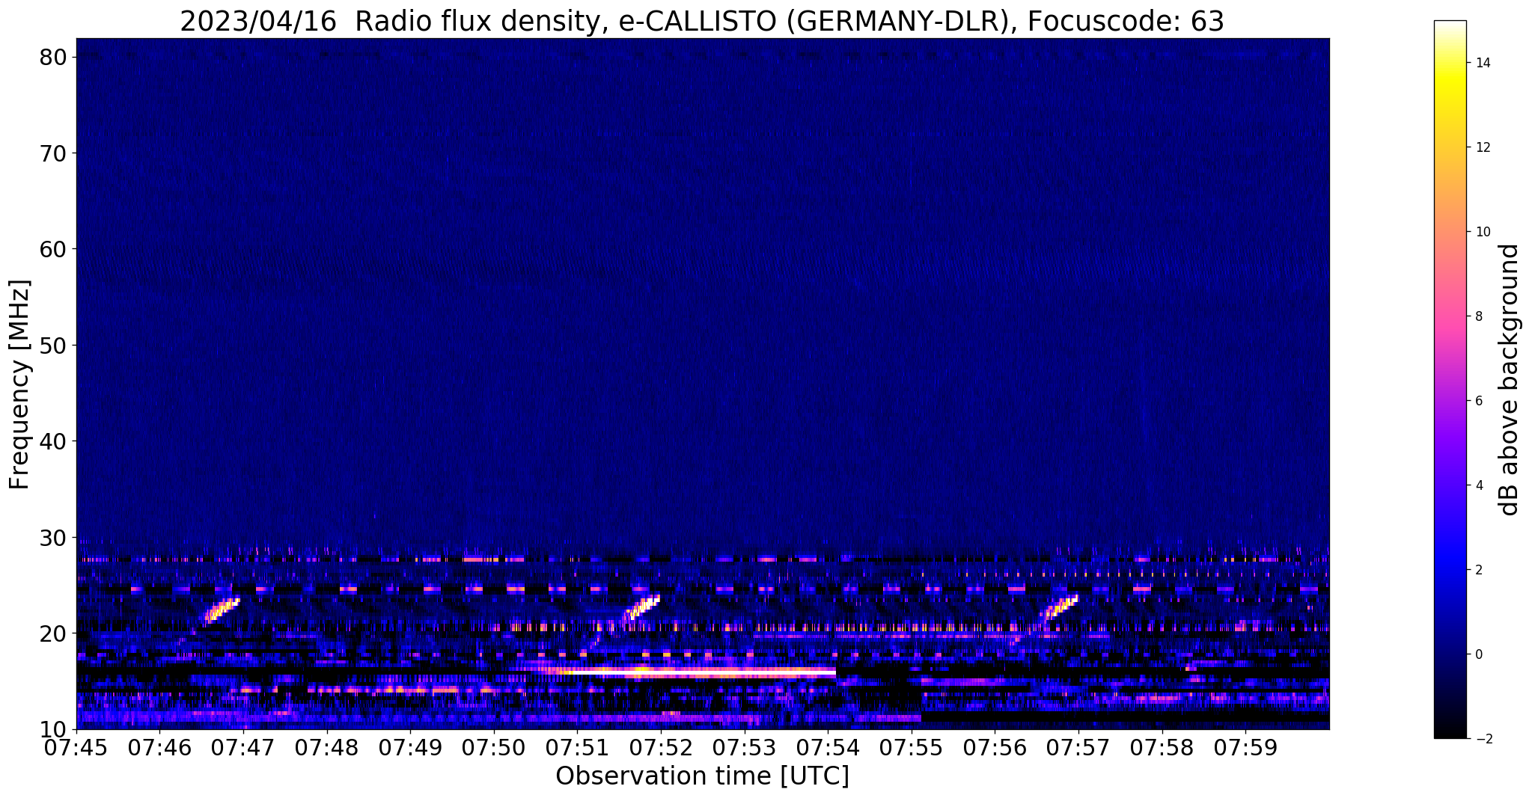Image resolution: width=1532 pixels, height=798 pixels.
Task: Click the 60 MHz frequency tick label
Action: tap(55, 249)
